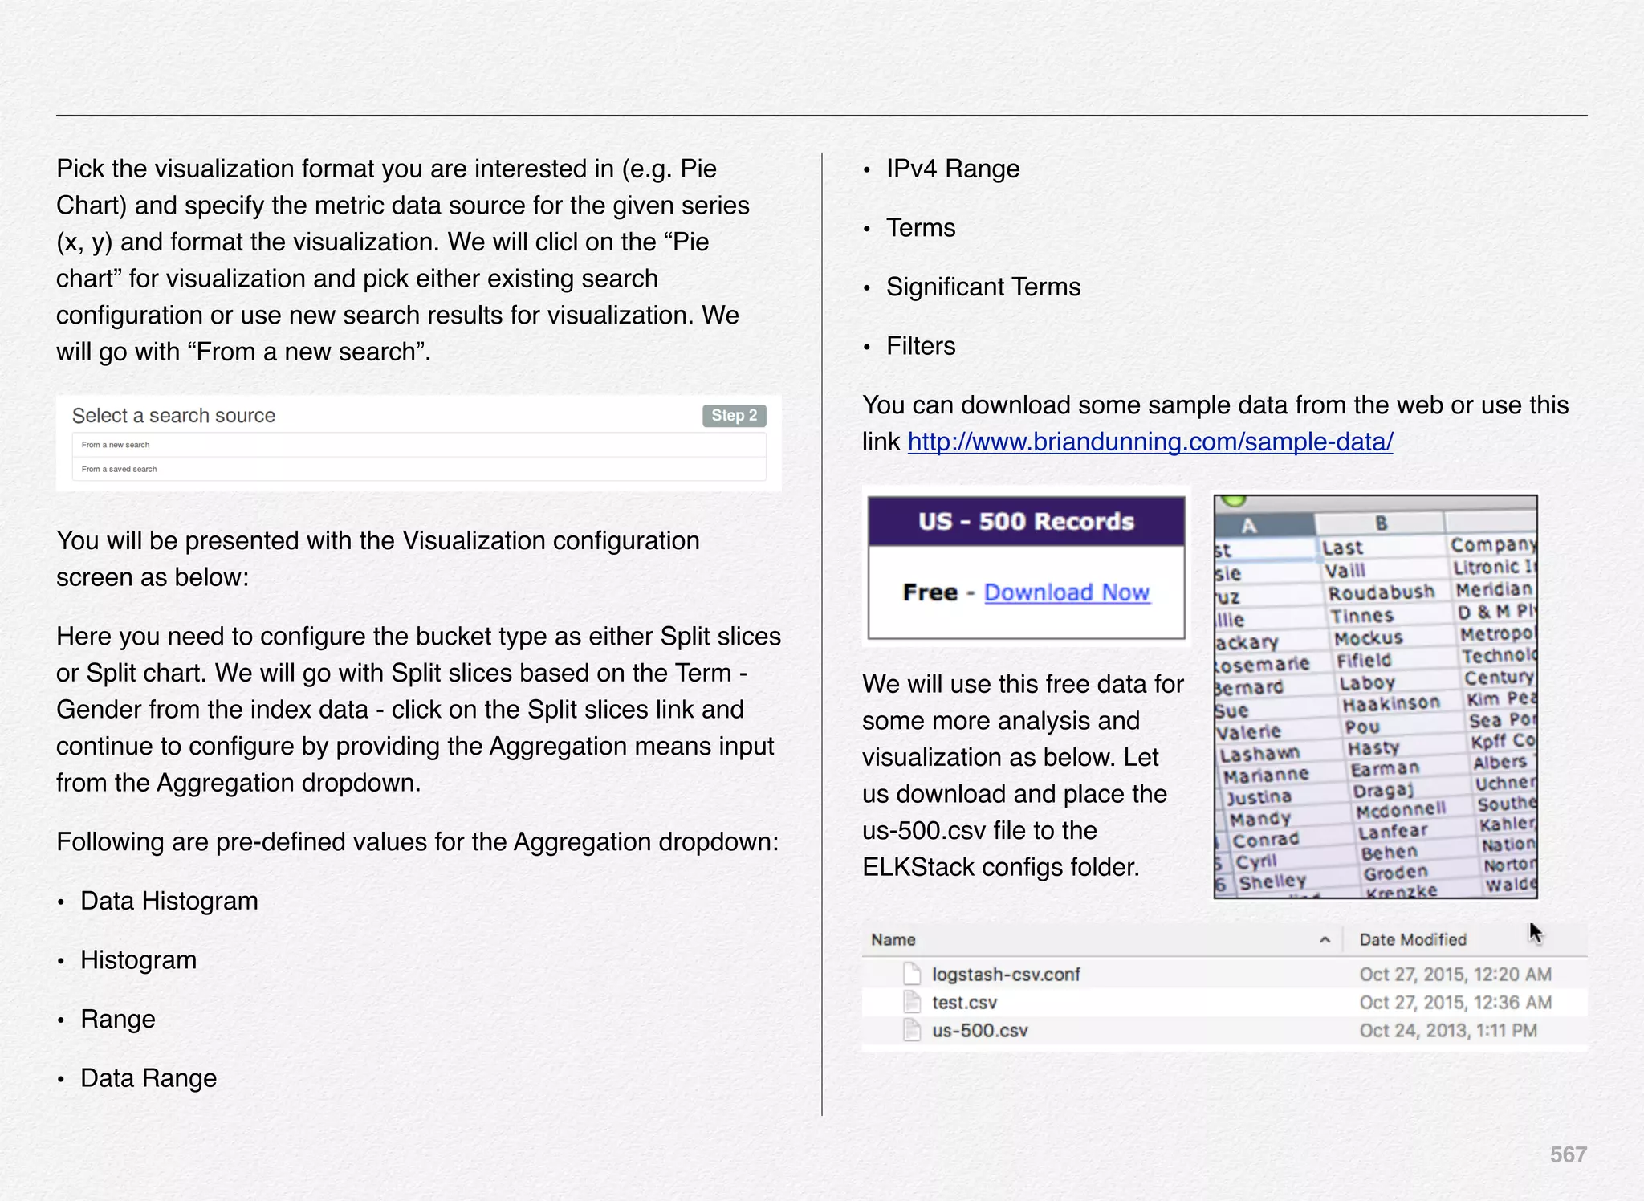Click the Download Now link

point(1066,592)
